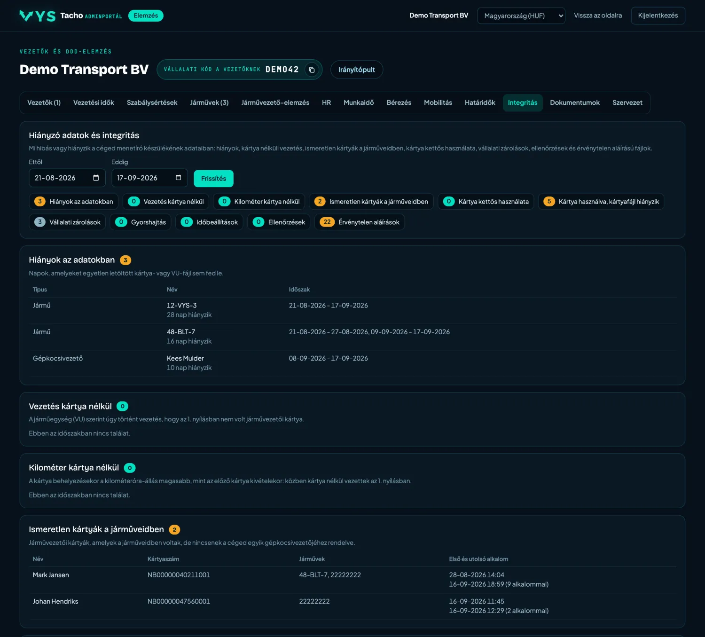Go to the Járművek (3) tab
Screen dimensions: 705x637
(x=210, y=102)
